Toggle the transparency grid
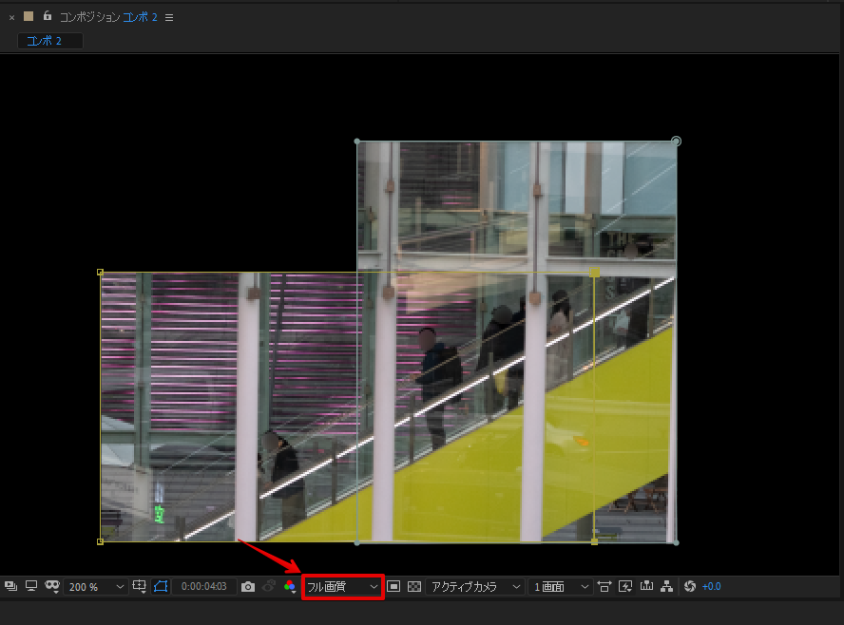This screenshot has width=844, height=625. (x=413, y=586)
